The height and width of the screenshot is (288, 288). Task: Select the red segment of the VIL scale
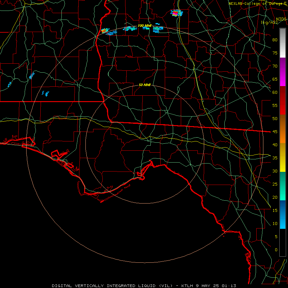click(283, 100)
